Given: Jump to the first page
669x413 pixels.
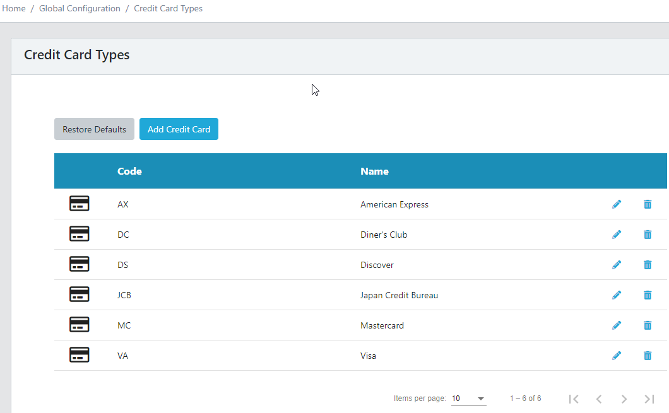Looking at the screenshot, I should click(x=574, y=398).
